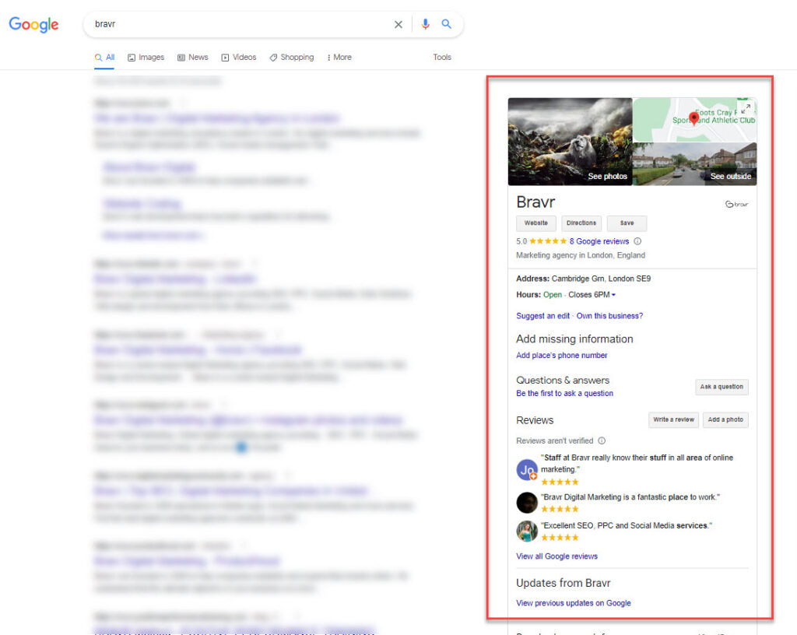Screen dimensions: 797x635
Task: Click the avatar beside the Excellent SEO review
Action: point(527,531)
